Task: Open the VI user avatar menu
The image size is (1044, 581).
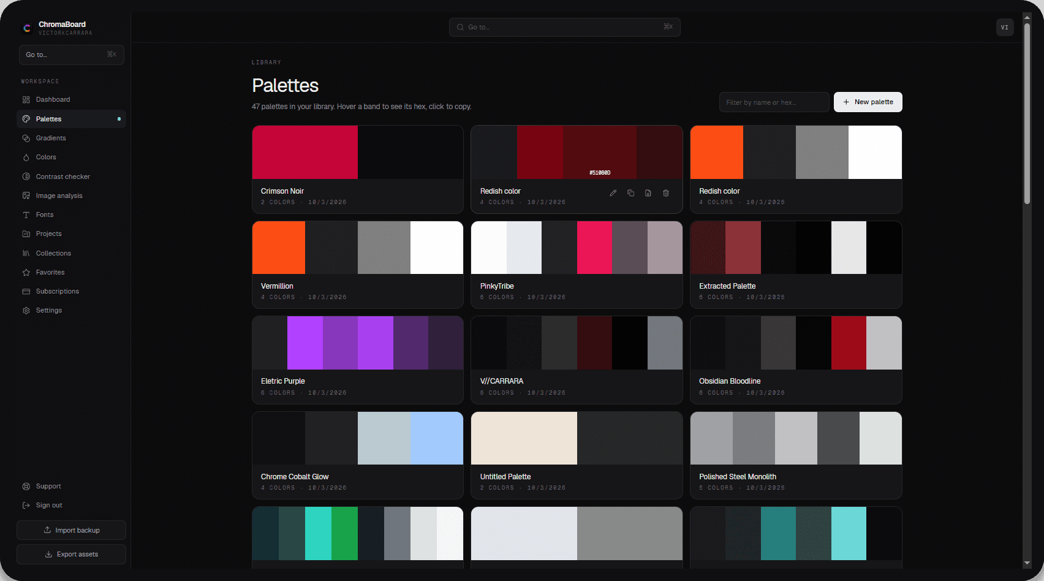Action: coord(1005,27)
